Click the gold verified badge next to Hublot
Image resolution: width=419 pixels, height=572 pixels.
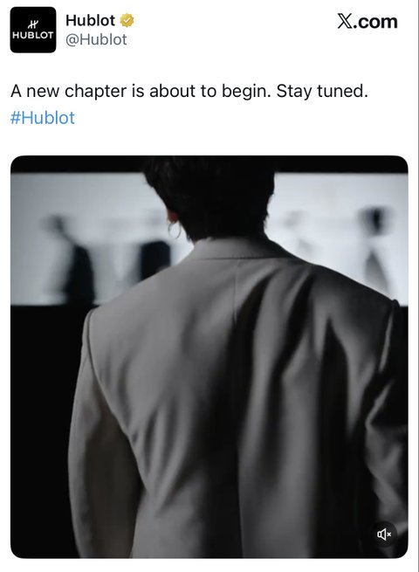(127, 20)
